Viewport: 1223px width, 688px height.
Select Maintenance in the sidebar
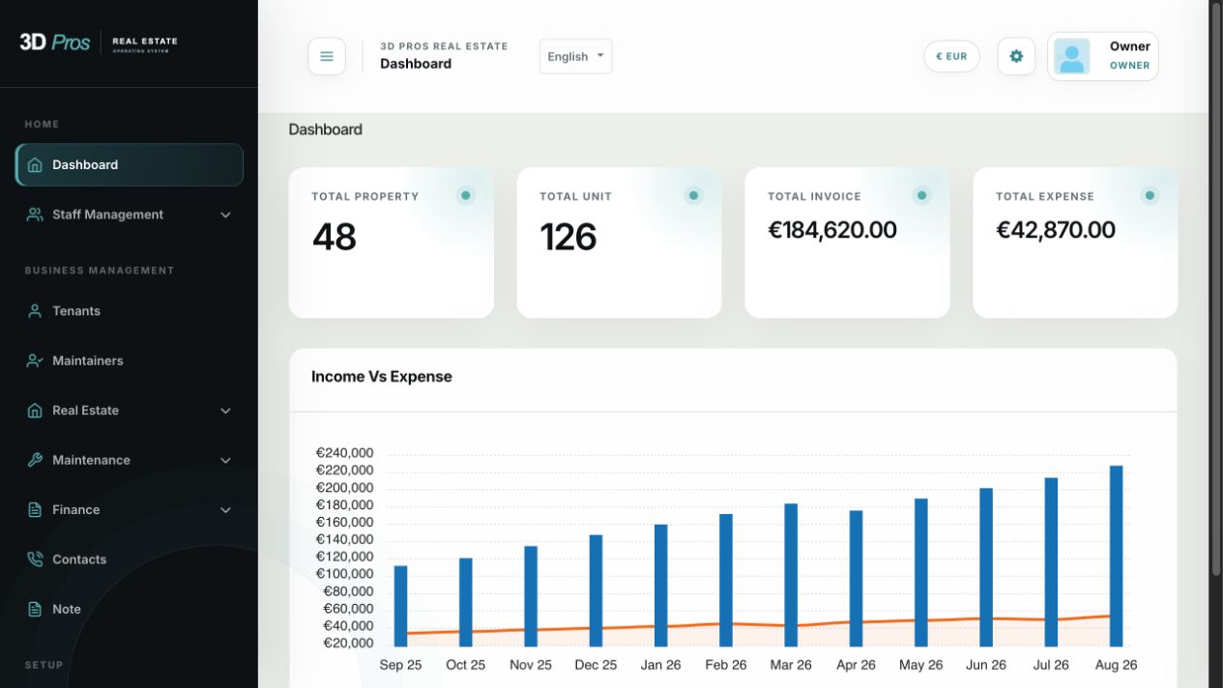pos(130,460)
